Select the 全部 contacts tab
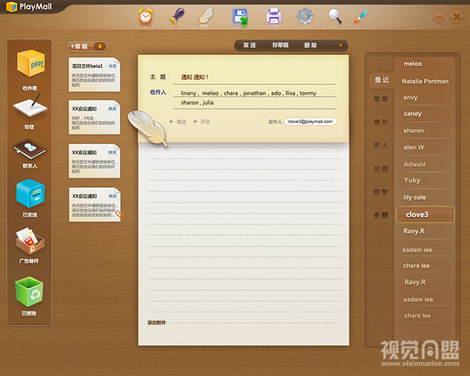Image resolution: width=470 pixels, height=376 pixels. (381, 215)
